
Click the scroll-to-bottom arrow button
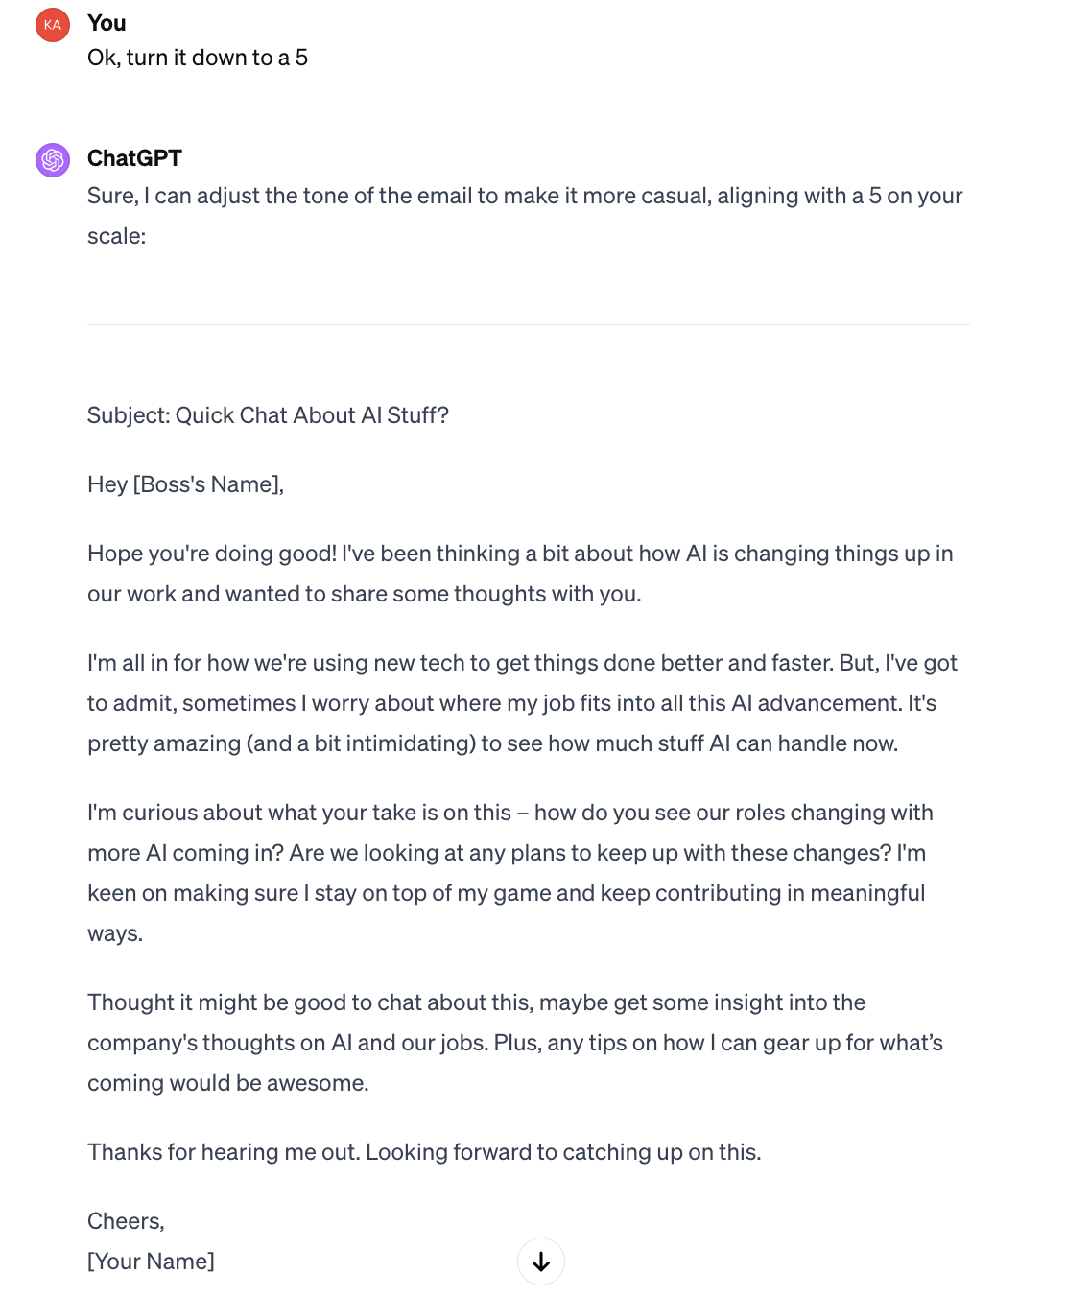541,1262
